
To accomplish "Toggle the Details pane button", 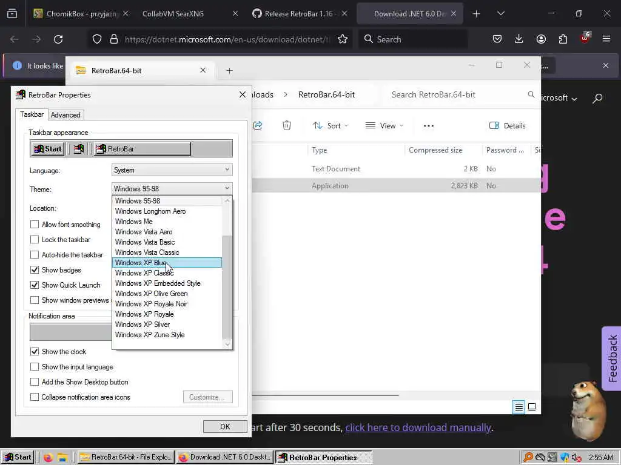I will (508, 126).
